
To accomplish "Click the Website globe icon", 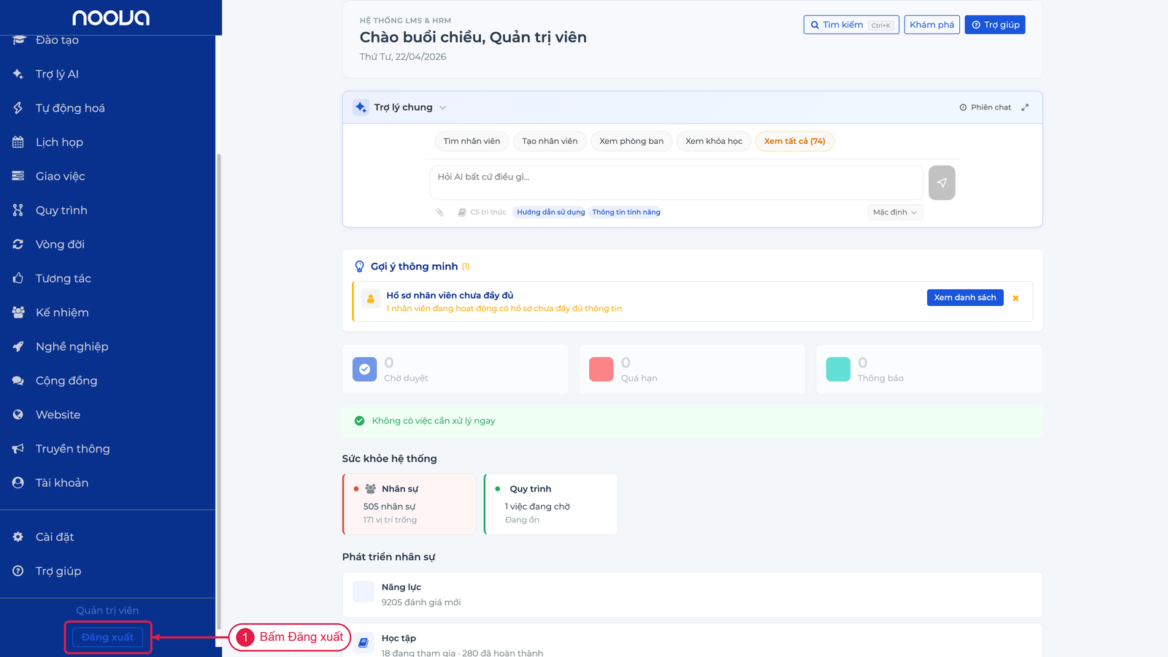I will pos(18,415).
